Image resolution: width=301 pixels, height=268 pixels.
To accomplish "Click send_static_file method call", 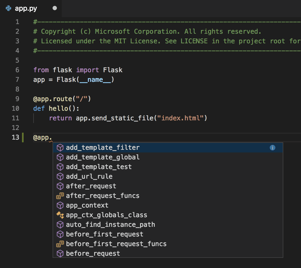I will pos(122,118).
